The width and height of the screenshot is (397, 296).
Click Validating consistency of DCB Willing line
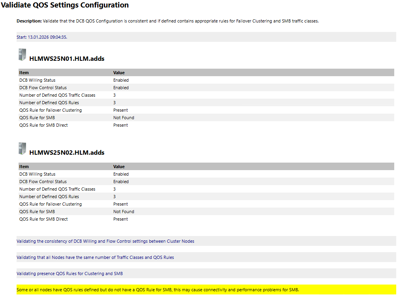(x=105, y=241)
